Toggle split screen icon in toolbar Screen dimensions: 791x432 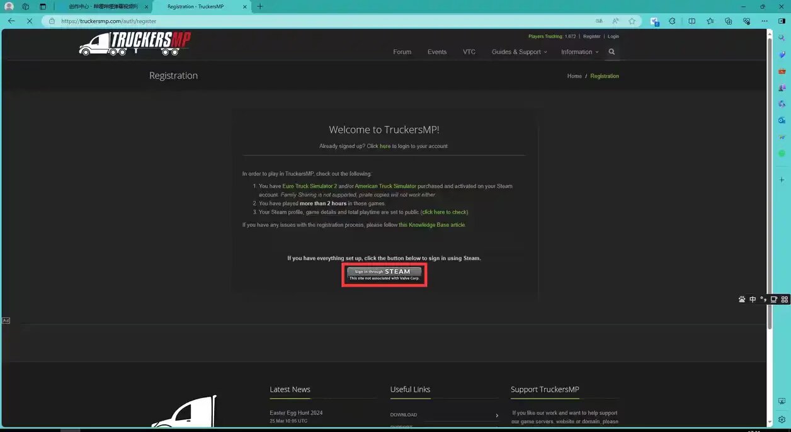tap(691, 21)
